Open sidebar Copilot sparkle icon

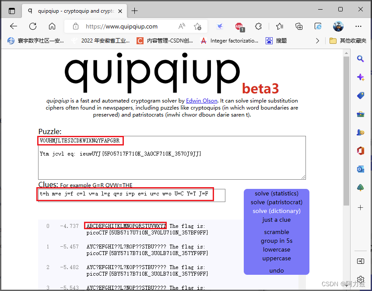360,77
